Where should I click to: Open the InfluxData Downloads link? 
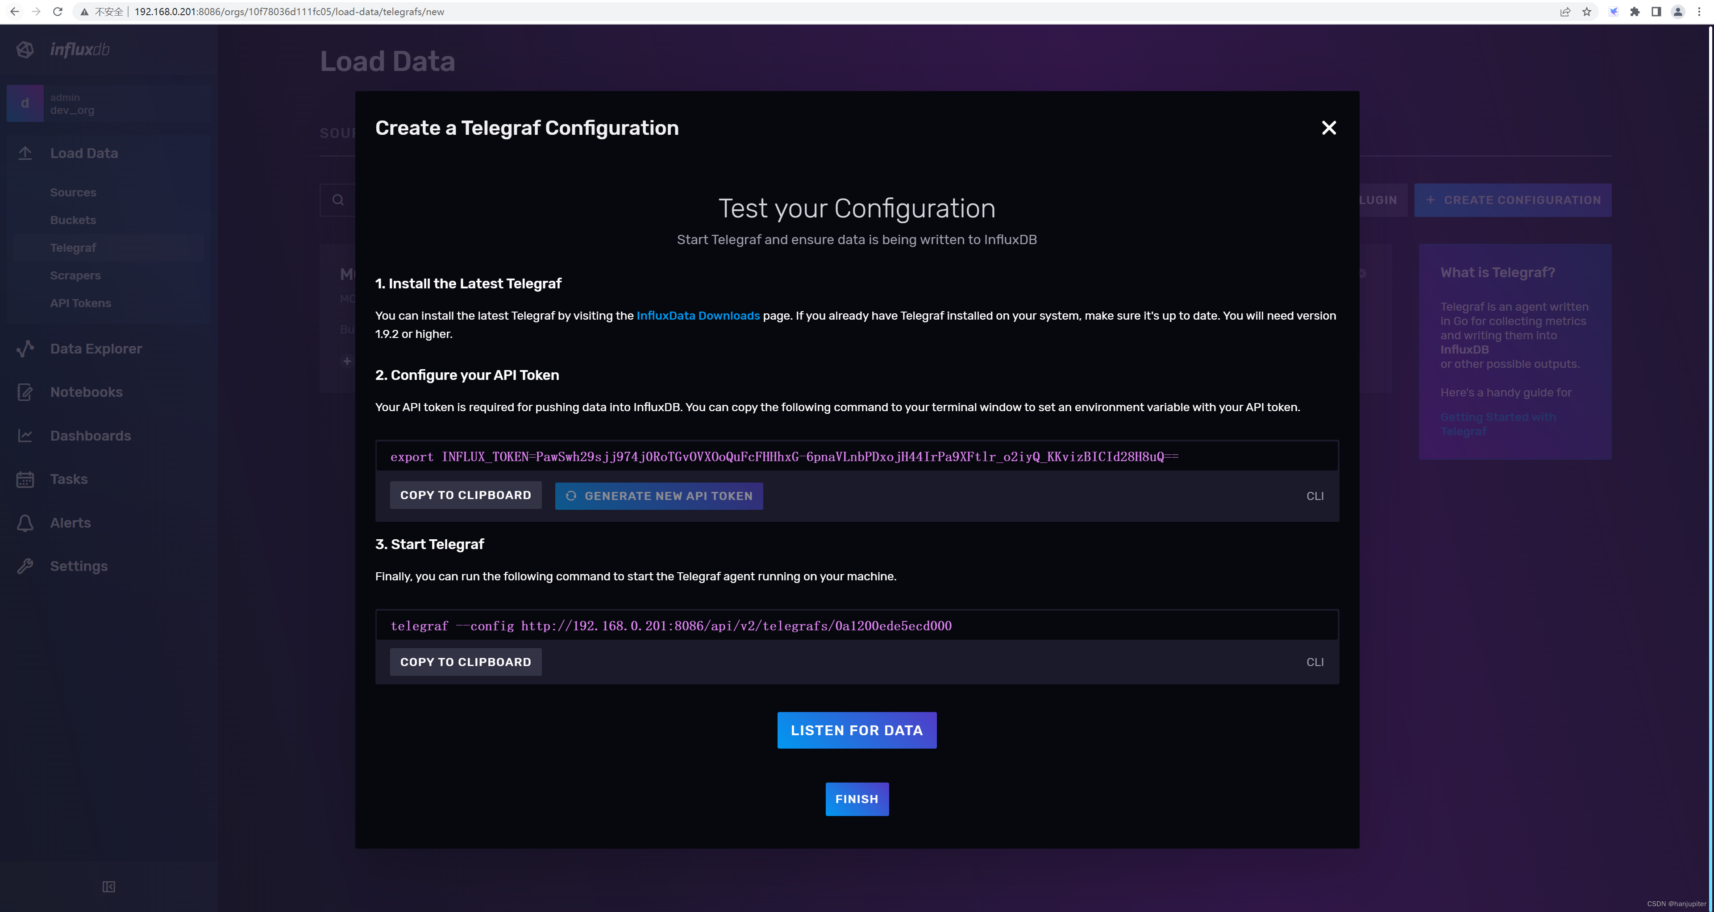click(x=698, y=316)
